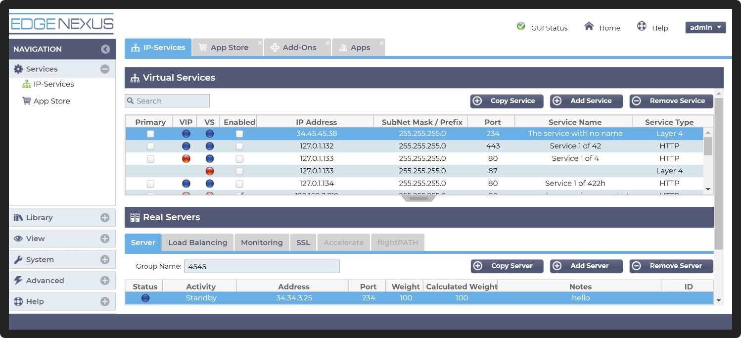This screenshot has width=741, height=338.
Task: Click blue status light for server 34.34.3.25
Action: (x=145, y=298)
